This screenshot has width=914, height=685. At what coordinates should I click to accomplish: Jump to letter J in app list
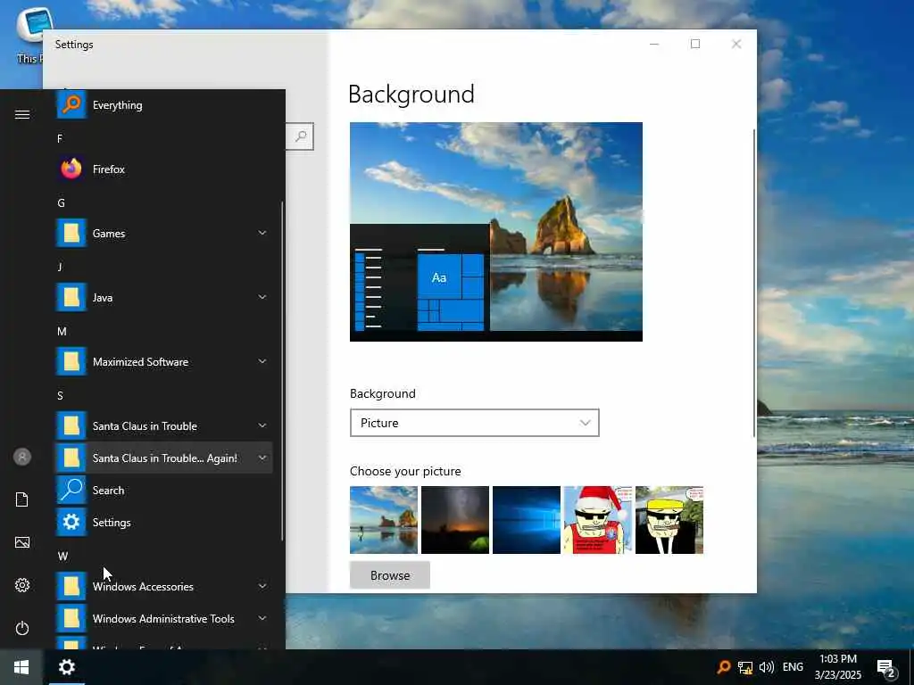pyautogui.click(x=60, y=267)
